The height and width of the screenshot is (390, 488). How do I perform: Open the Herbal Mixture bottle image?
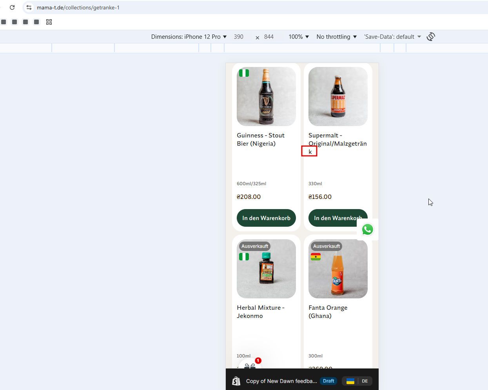[x=266, y=269]
